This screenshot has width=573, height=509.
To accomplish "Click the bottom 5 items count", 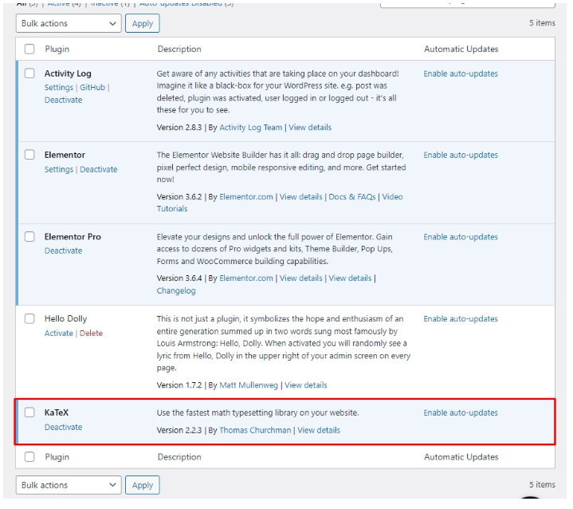I will (542, 484).
